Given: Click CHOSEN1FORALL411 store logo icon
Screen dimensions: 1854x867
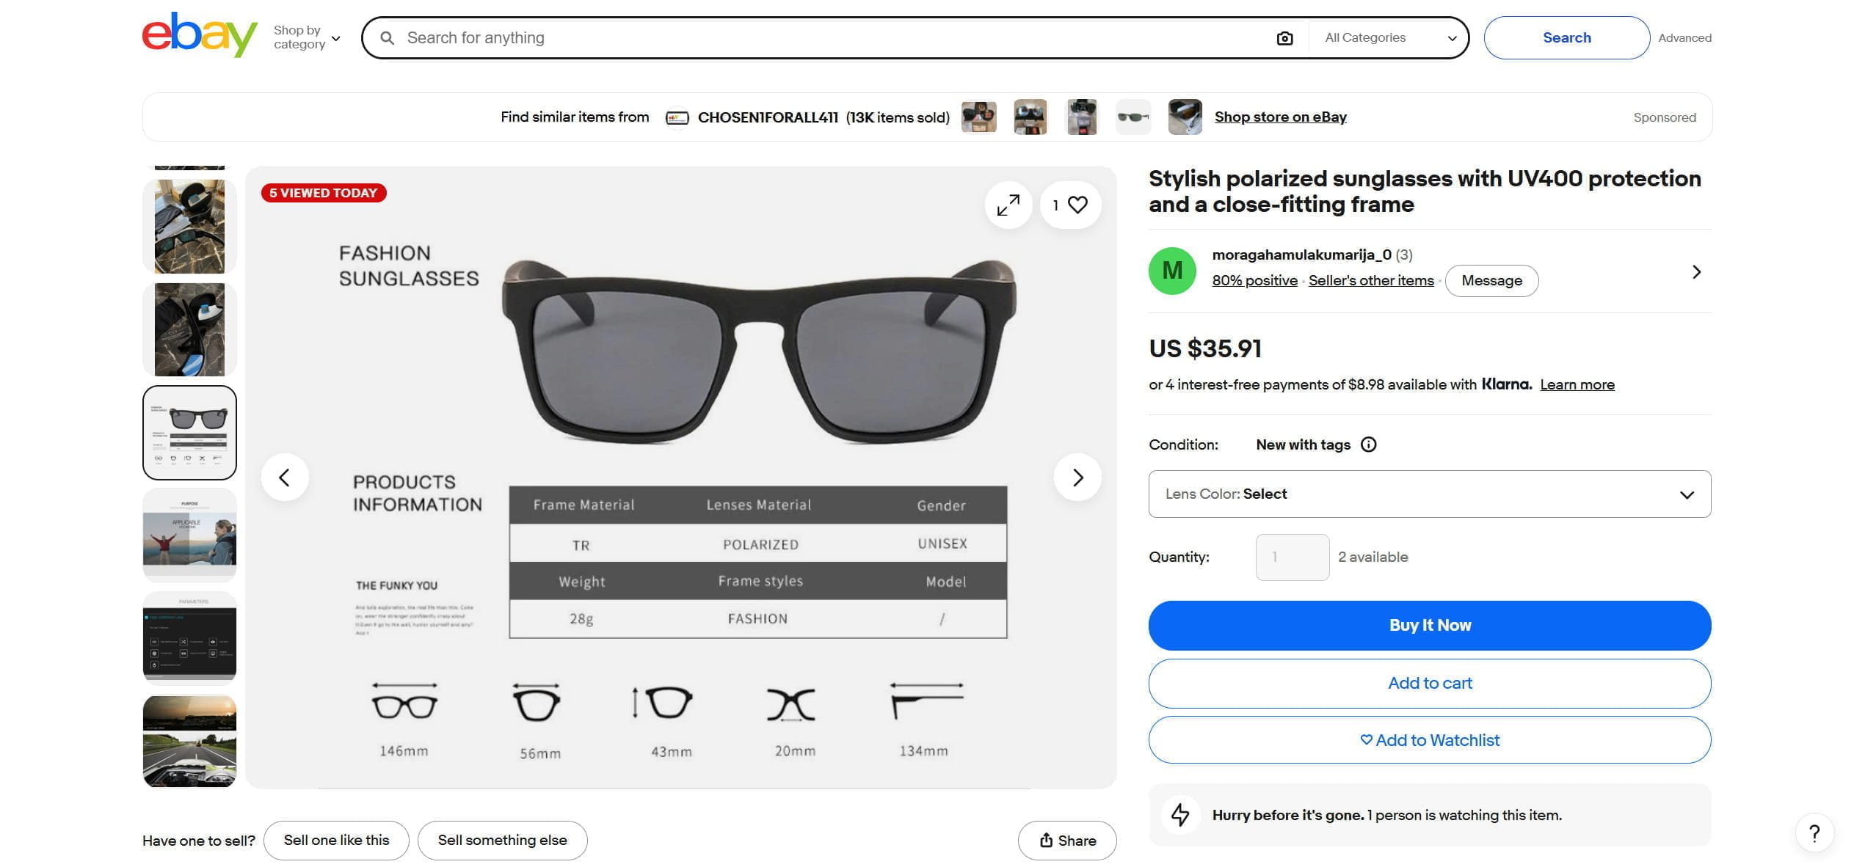Looking at the screenshot, I should click(x=677, y=117).
